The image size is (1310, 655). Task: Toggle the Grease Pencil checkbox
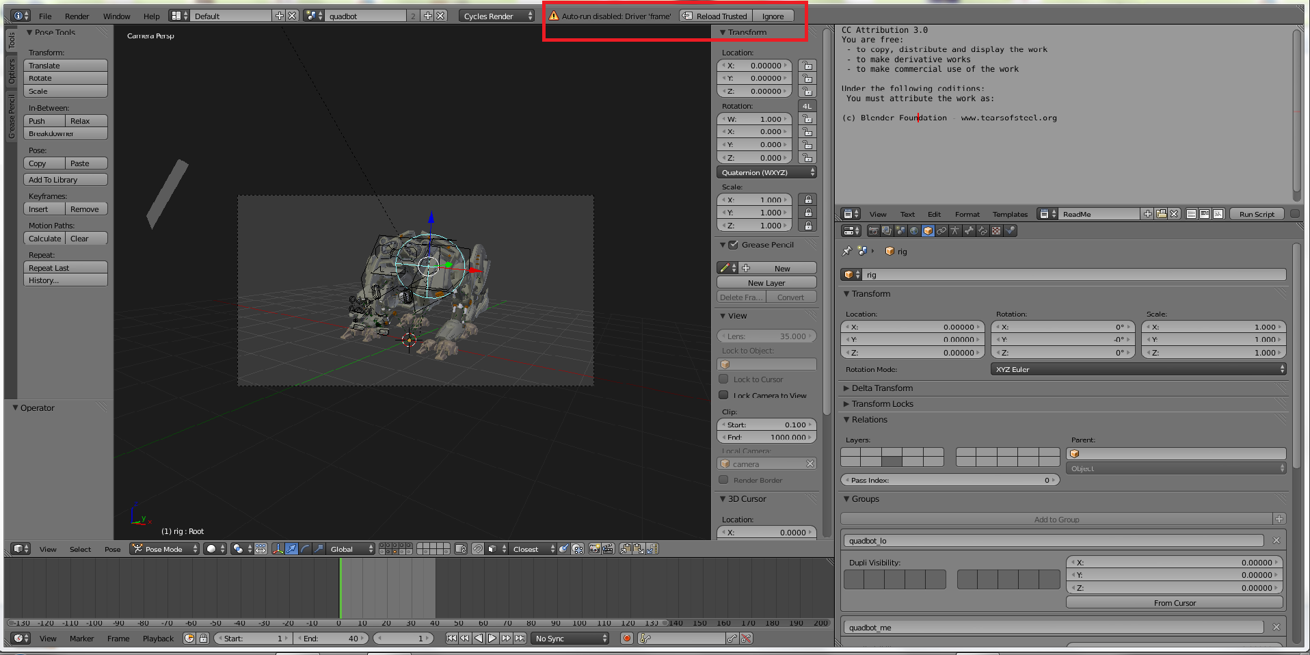(733, 245)
